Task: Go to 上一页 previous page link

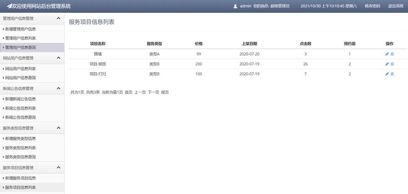Action: coord(140,92)
